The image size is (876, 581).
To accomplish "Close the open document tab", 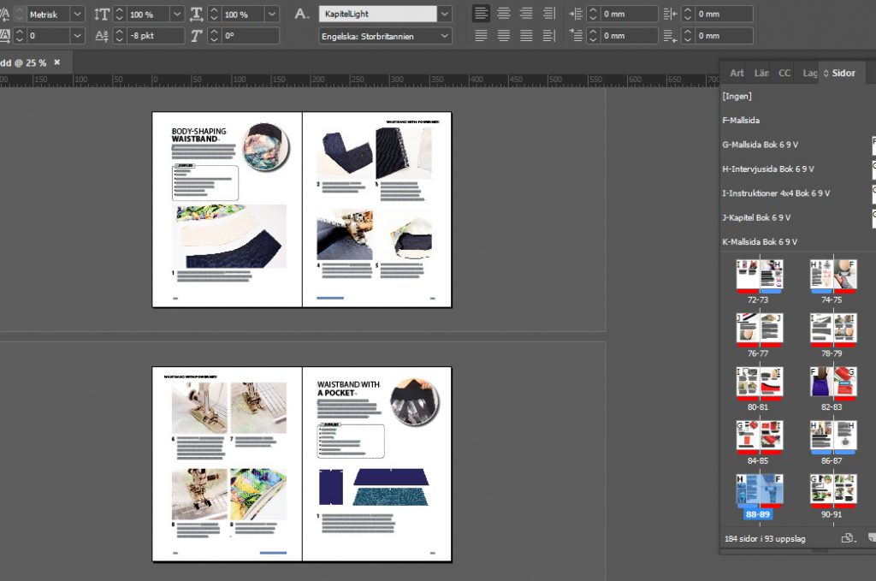I will [x=56, y=62].
